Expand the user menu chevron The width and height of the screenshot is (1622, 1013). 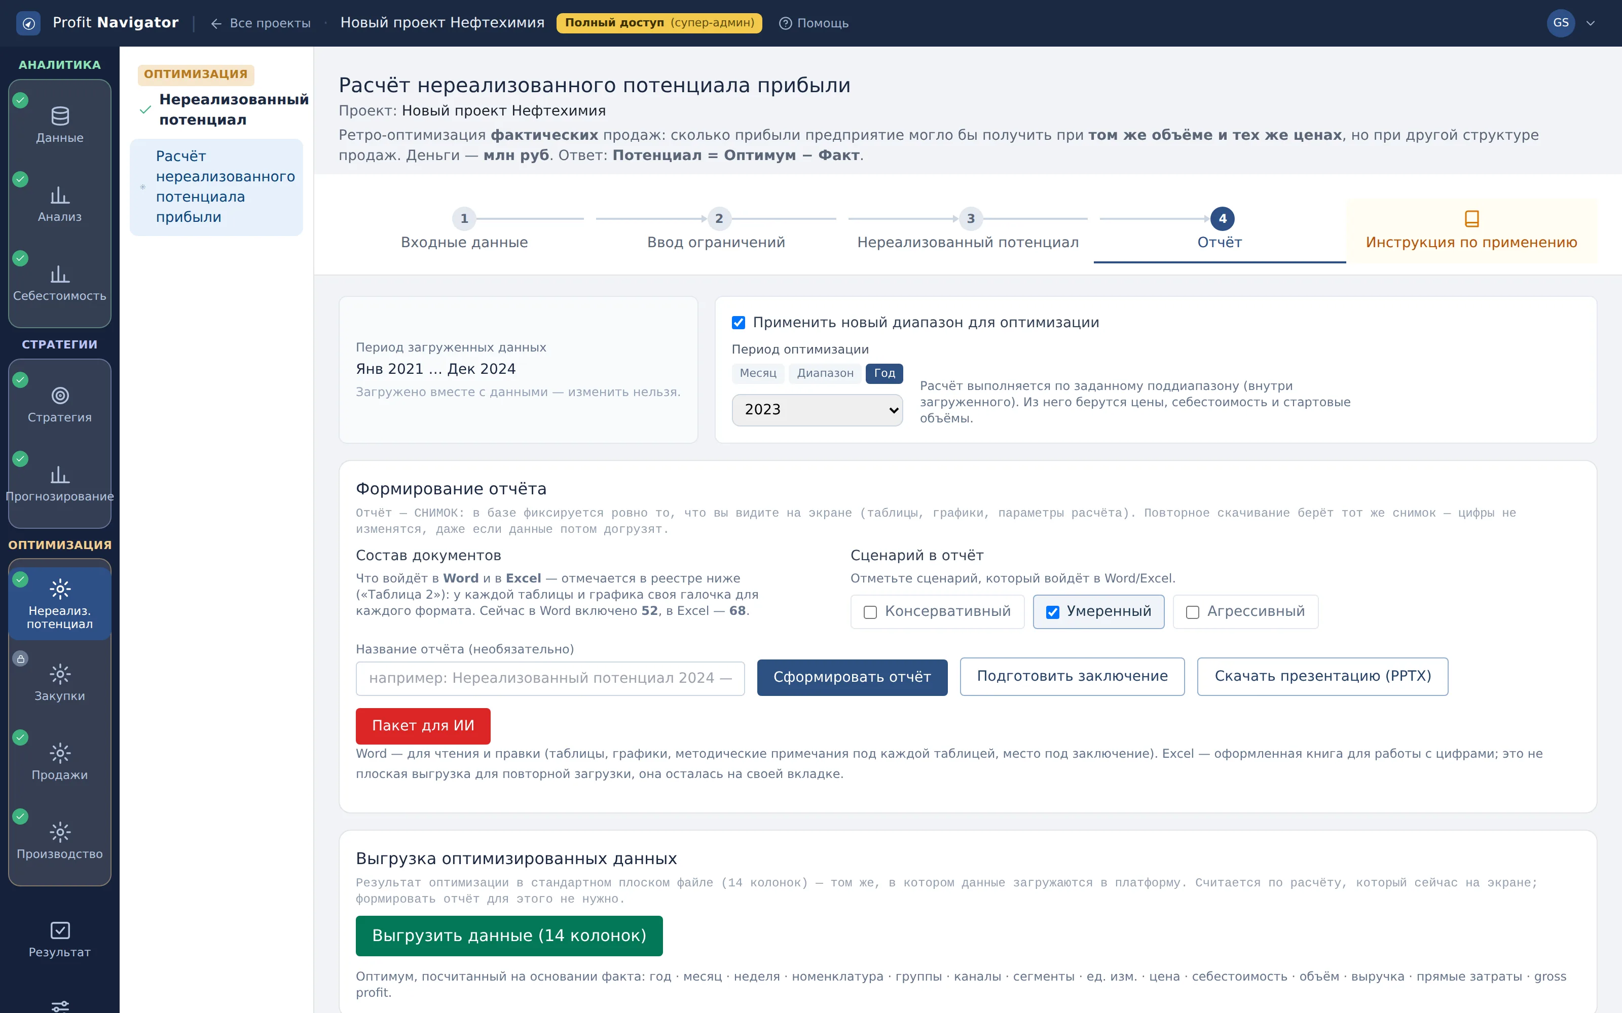point(1591,23)
